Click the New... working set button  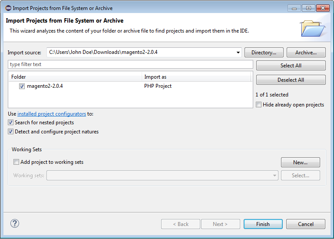click(x=300, y=163)
